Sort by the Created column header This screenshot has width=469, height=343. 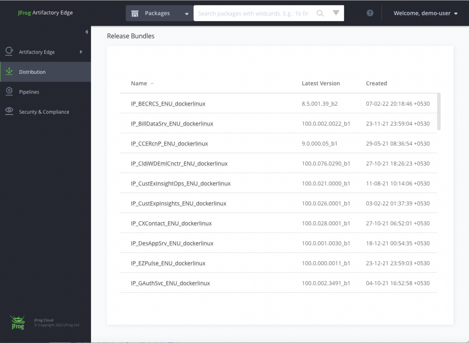[376, 83]
